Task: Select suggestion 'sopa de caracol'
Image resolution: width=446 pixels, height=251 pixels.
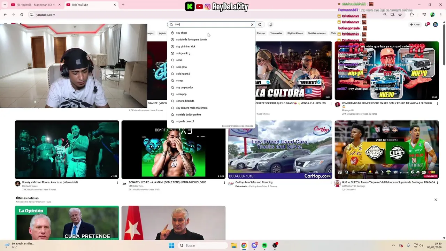Action: (x=211, y=121)
